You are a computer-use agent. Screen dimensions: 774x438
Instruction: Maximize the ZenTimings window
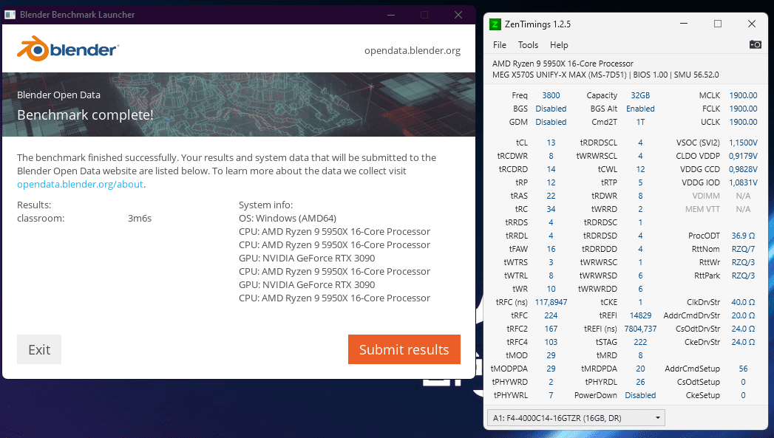(718, 24)
